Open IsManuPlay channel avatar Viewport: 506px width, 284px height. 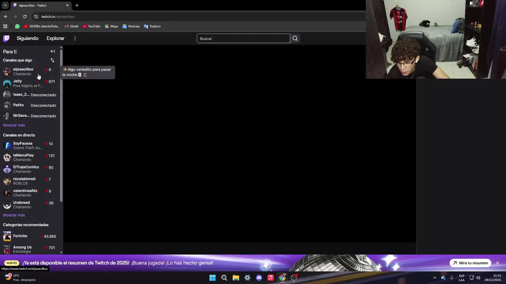pyautogui.click(x=7, y=157)
